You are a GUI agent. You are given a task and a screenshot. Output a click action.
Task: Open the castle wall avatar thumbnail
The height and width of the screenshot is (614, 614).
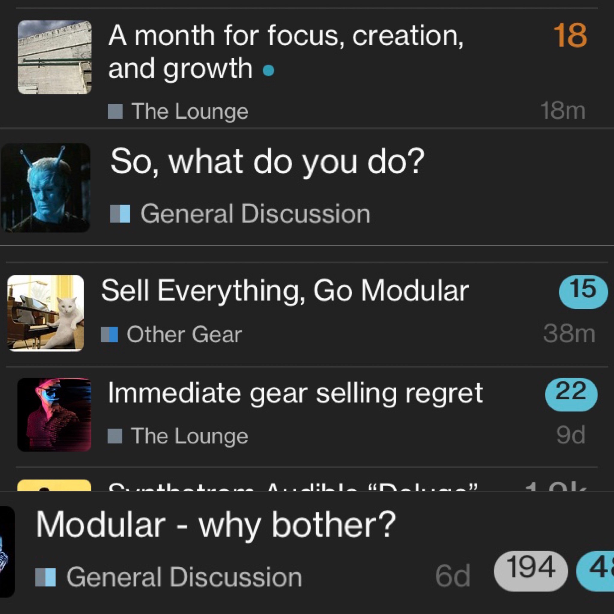(x=55, y=57)
